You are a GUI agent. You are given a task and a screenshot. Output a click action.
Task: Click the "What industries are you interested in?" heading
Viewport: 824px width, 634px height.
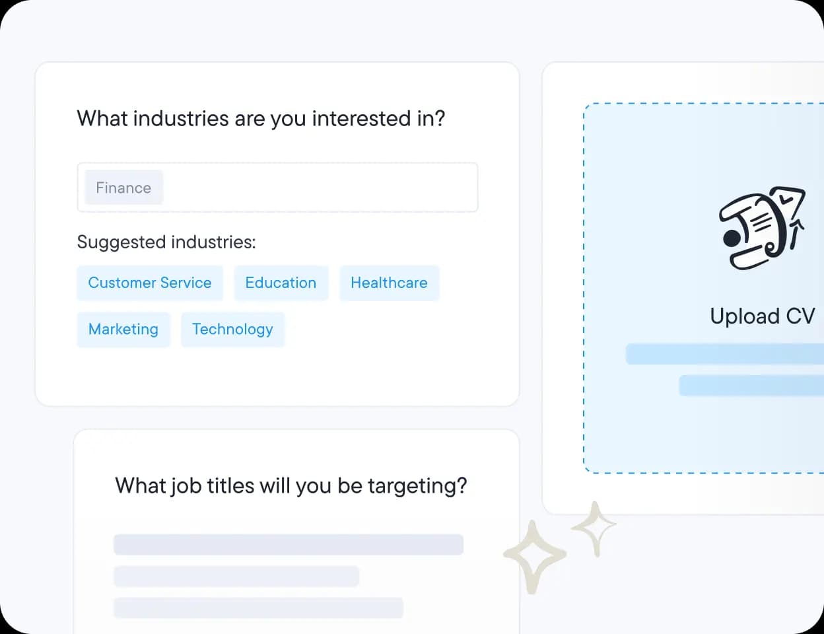pos(261,119)
